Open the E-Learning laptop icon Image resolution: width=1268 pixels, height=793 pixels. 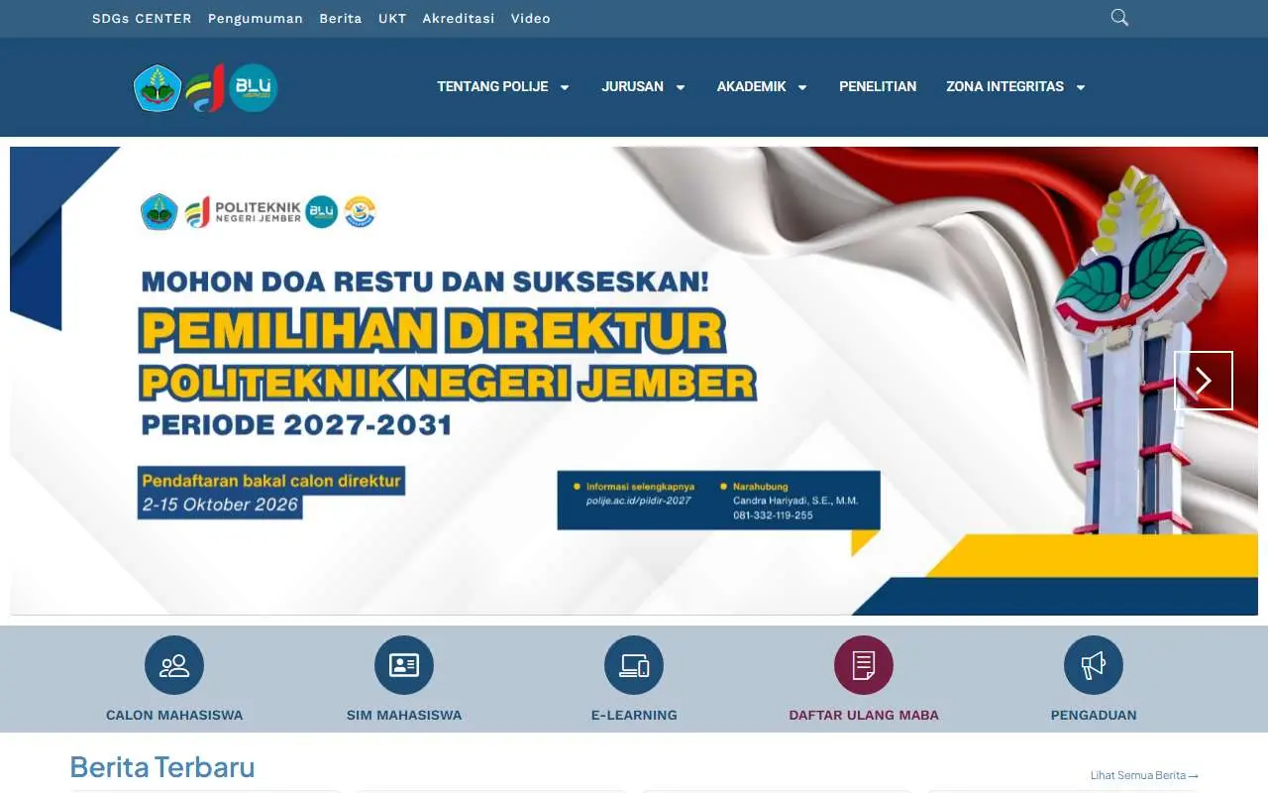pos(634,665)
